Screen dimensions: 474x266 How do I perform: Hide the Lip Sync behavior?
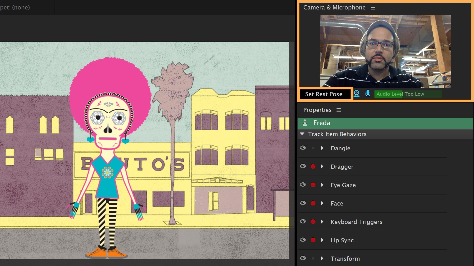pos(303,240)
